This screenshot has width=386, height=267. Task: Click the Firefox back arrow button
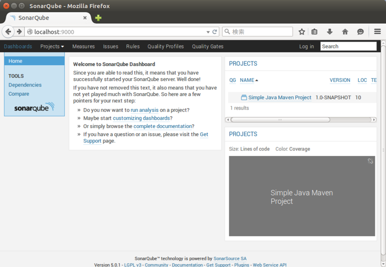8,32
